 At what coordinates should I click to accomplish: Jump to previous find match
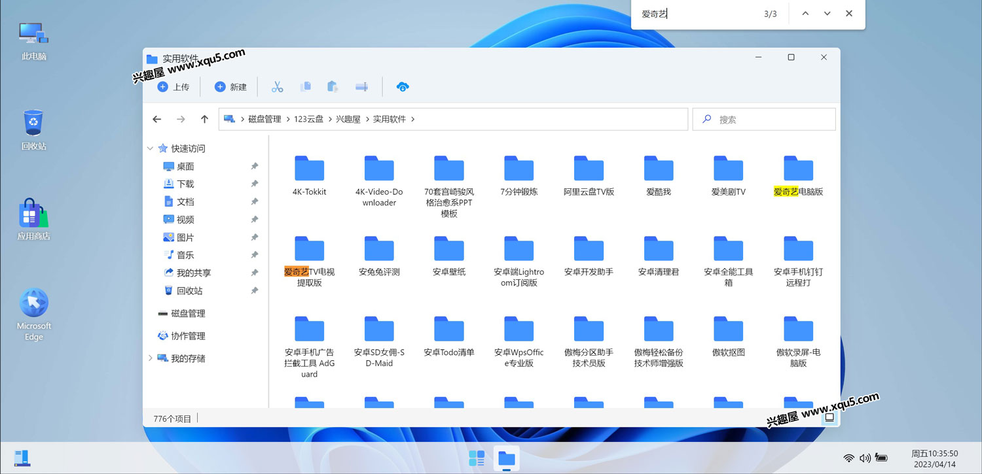[805, 14]
